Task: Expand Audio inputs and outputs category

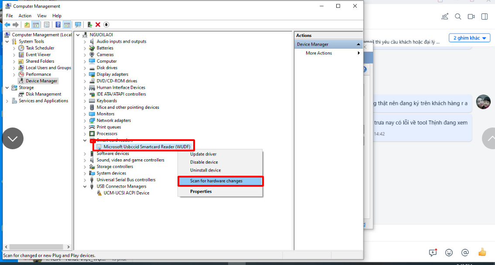Action: pos(85,42)
